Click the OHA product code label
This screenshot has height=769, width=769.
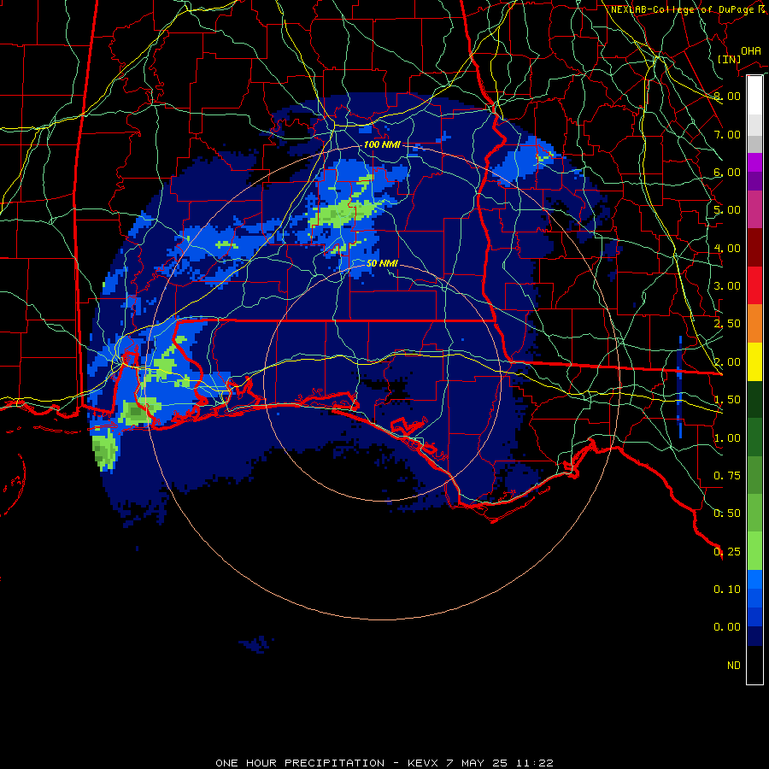click(x=751, y=51)
